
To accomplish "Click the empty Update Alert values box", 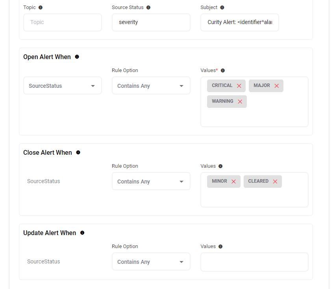I will point(254,262).
